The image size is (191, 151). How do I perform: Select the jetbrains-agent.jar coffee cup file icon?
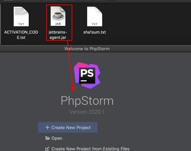[58, 16]
